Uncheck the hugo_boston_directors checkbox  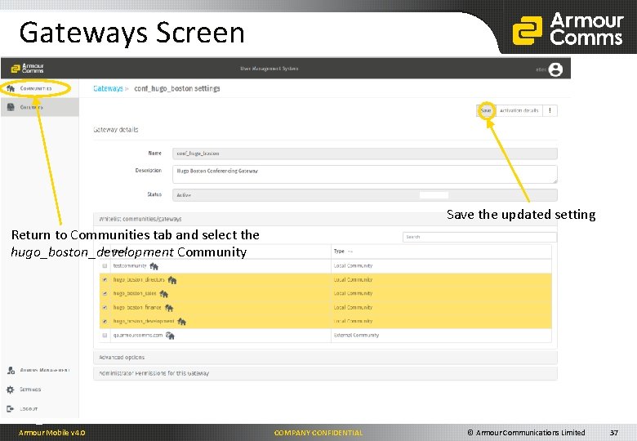[105, 280]
